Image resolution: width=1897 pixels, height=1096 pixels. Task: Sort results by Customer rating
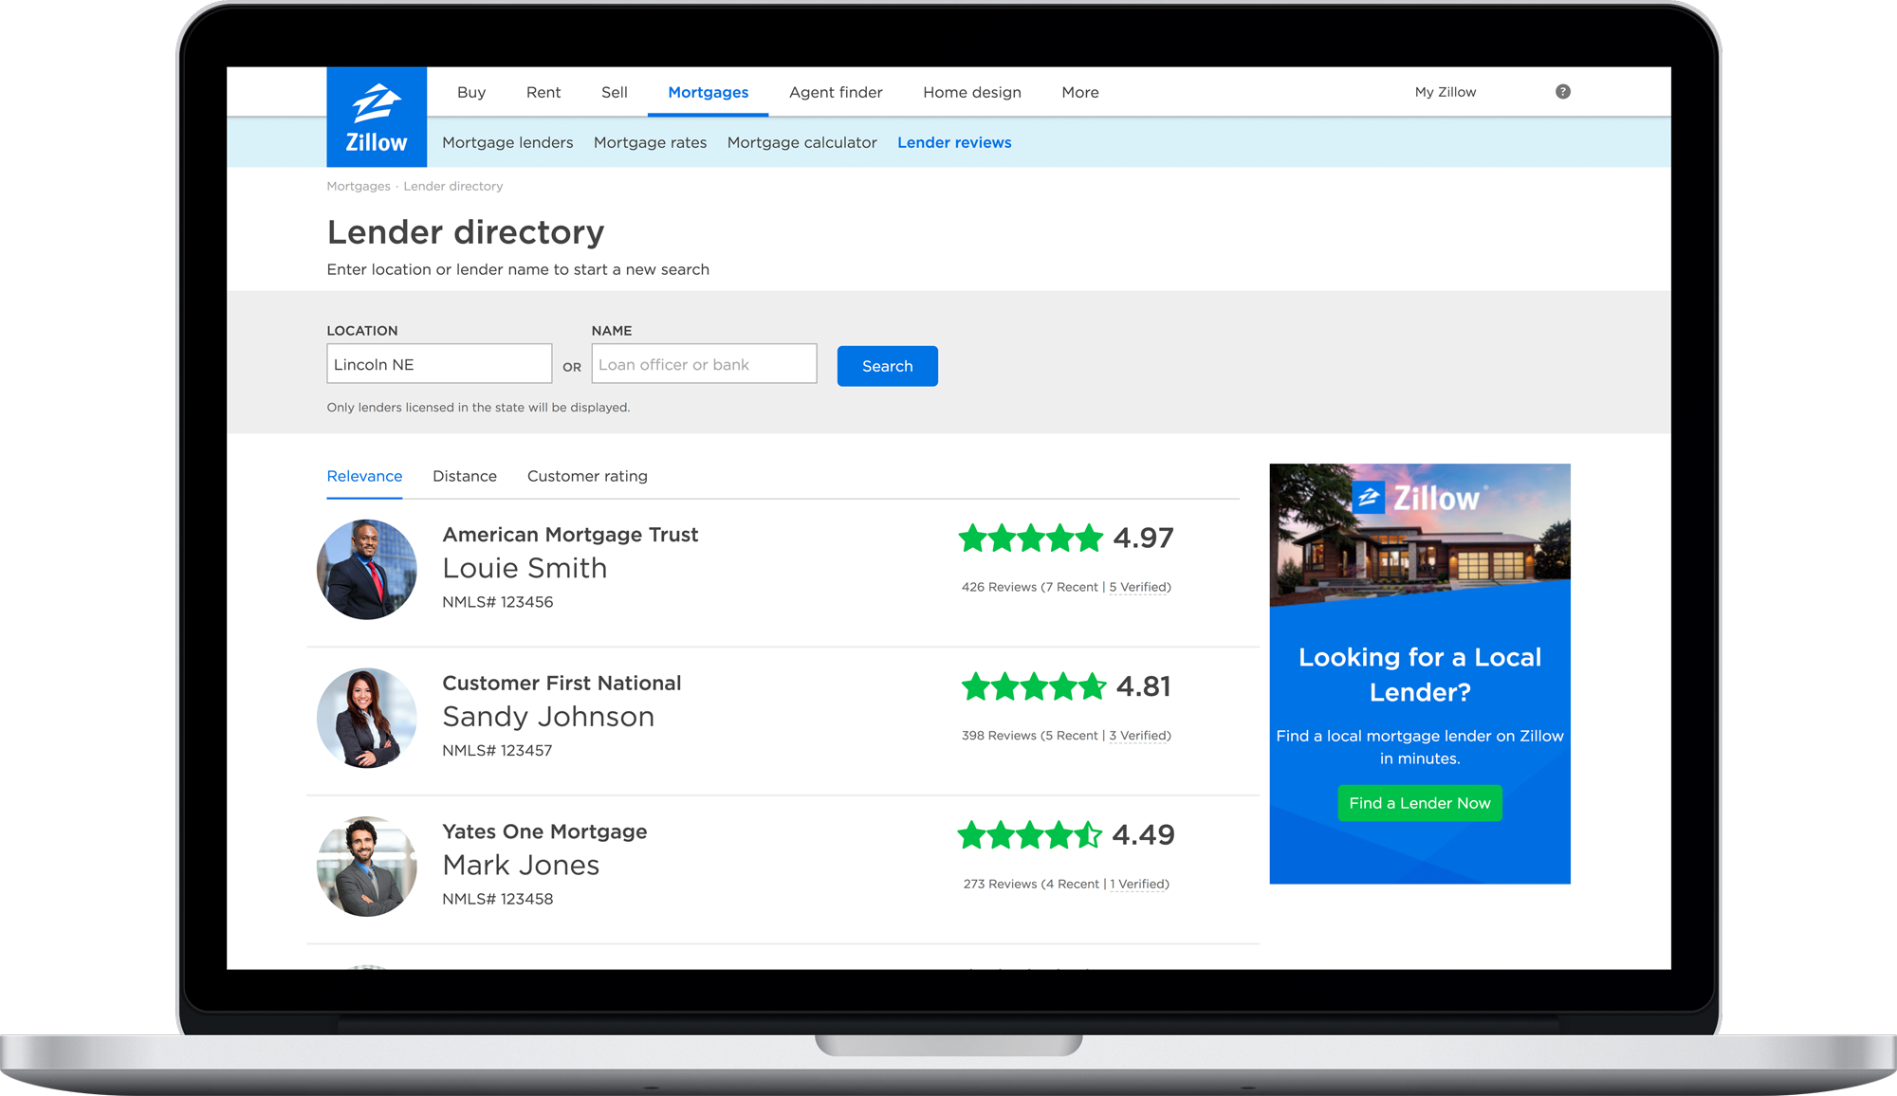(x=587, y=476)
